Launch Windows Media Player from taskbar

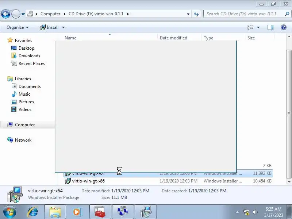point(77,212)
